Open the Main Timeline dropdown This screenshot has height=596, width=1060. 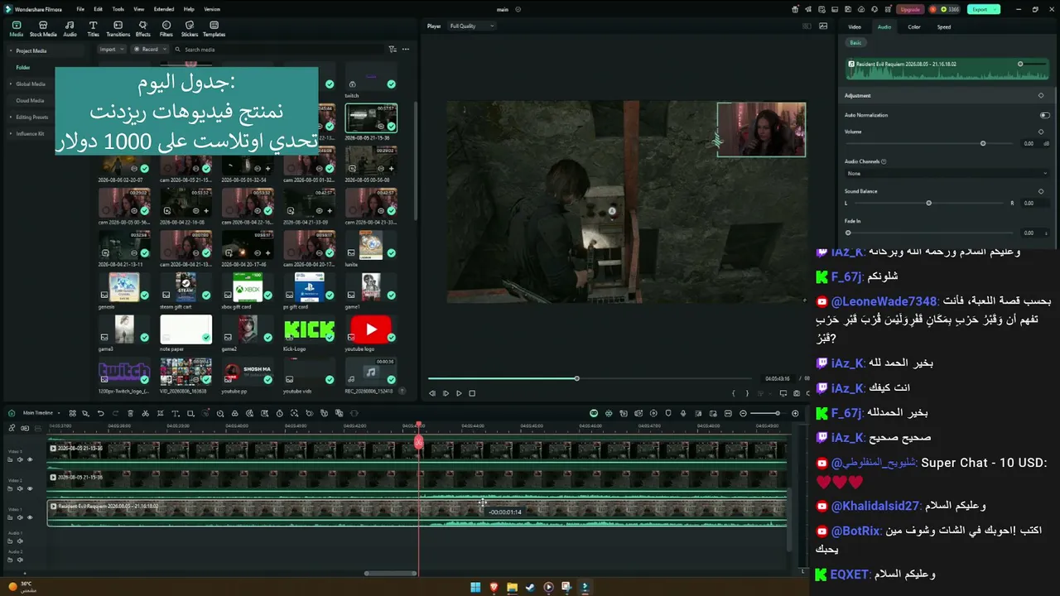point(41,413)
